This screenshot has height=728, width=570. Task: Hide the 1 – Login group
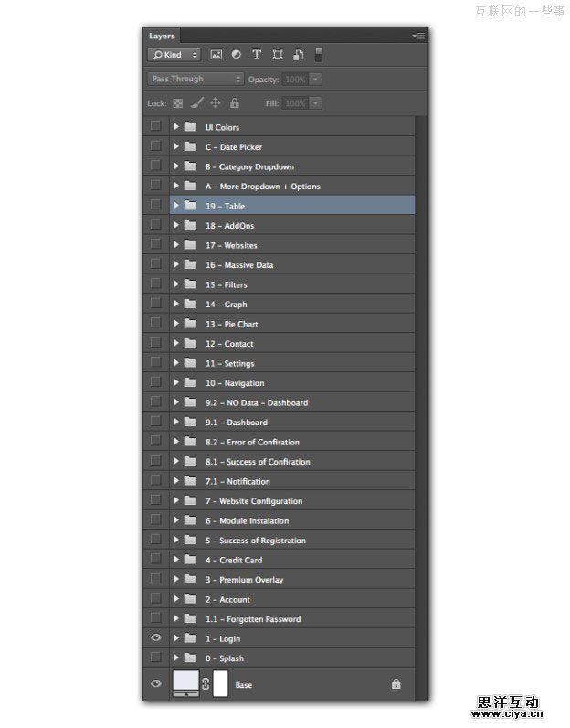point(155,638)
